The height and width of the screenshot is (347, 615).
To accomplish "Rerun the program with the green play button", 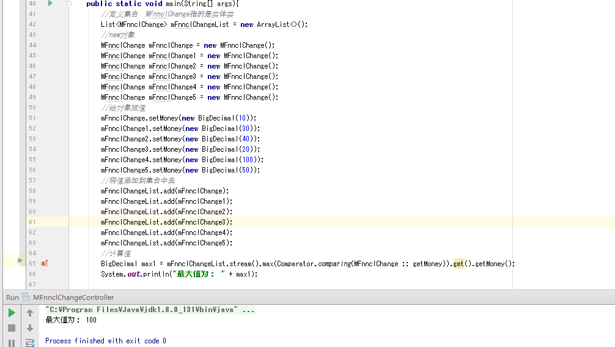I will [12, 313].
